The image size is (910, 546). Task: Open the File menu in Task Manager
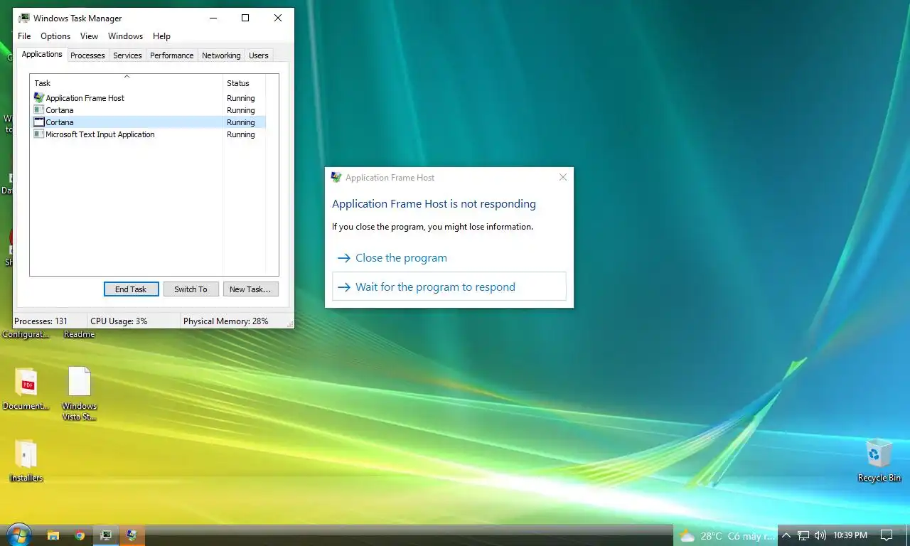tap(24, 36)
